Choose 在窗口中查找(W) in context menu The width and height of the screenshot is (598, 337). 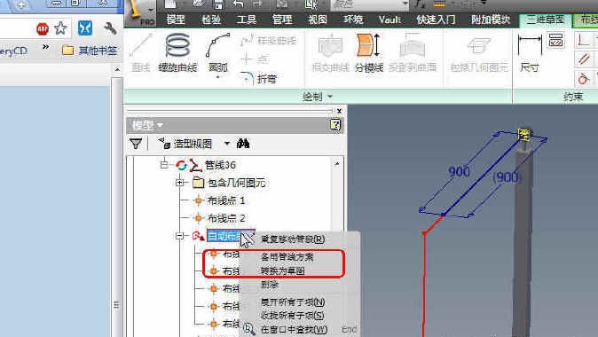[294, 329]
